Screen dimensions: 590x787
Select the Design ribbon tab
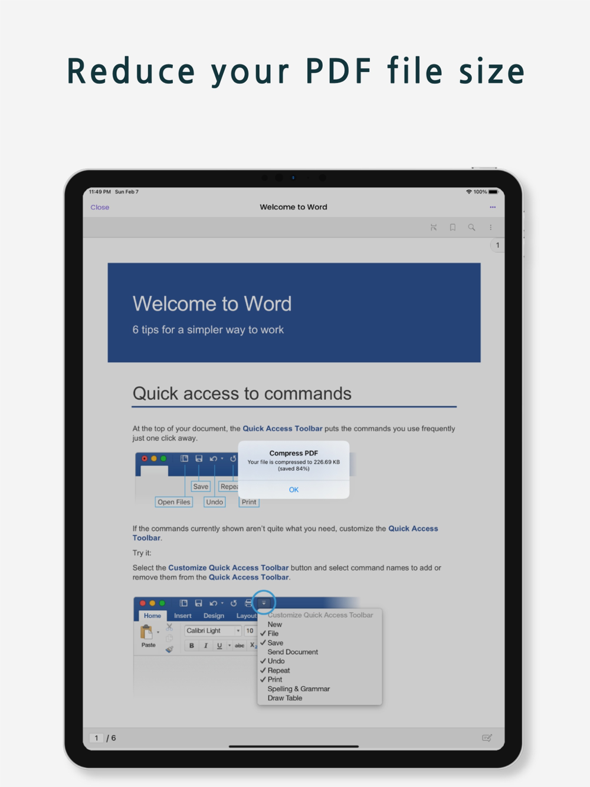(214, 616)
